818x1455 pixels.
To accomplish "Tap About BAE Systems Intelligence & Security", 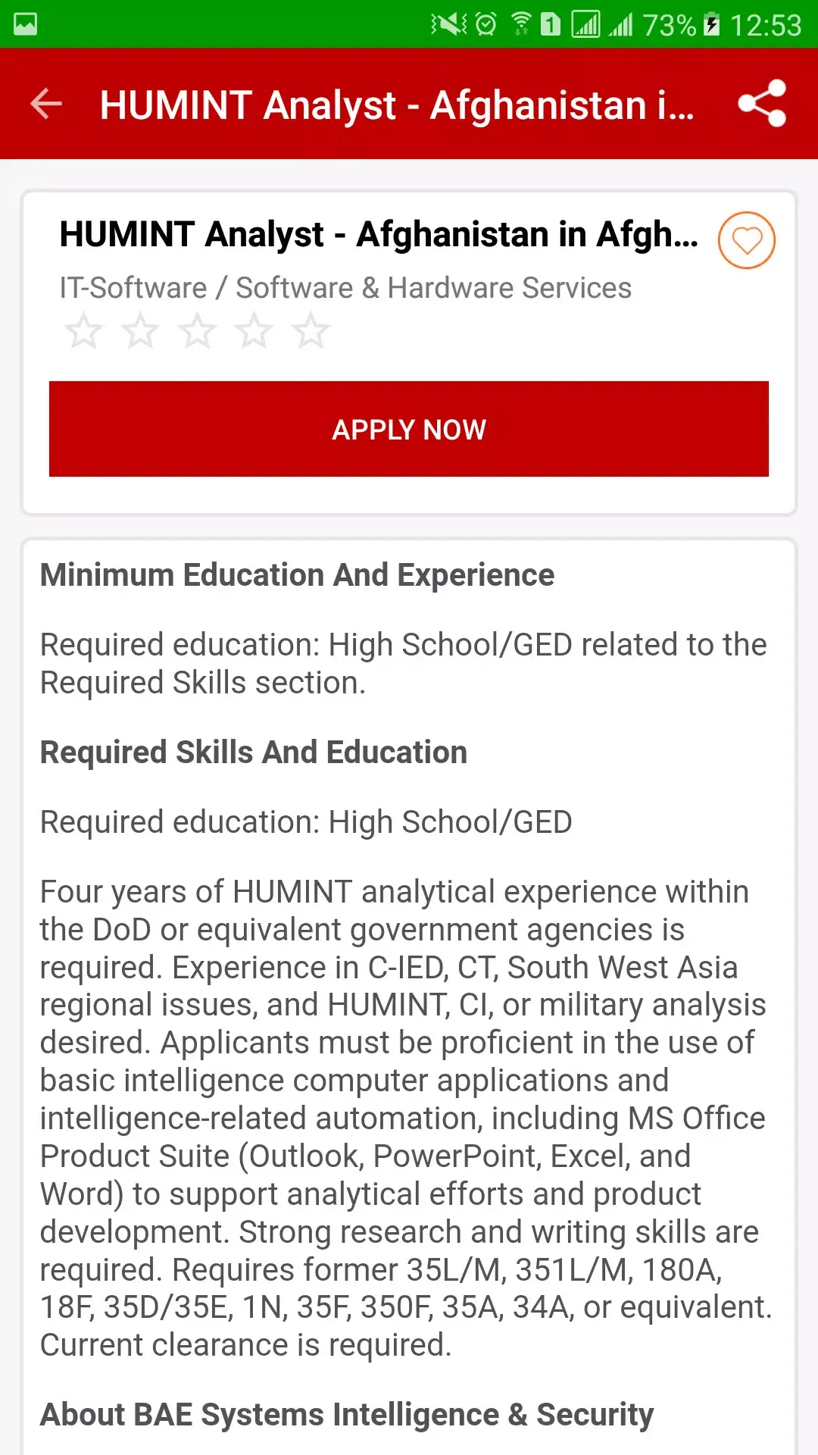I will (x=347, y=1415).
